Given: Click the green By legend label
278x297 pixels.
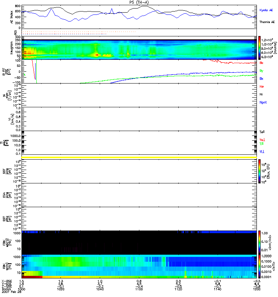Looking at the screenshot, I should coord(261,71).
